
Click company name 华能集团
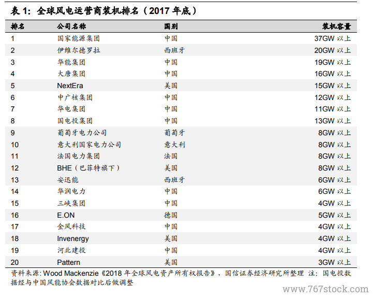71,62
